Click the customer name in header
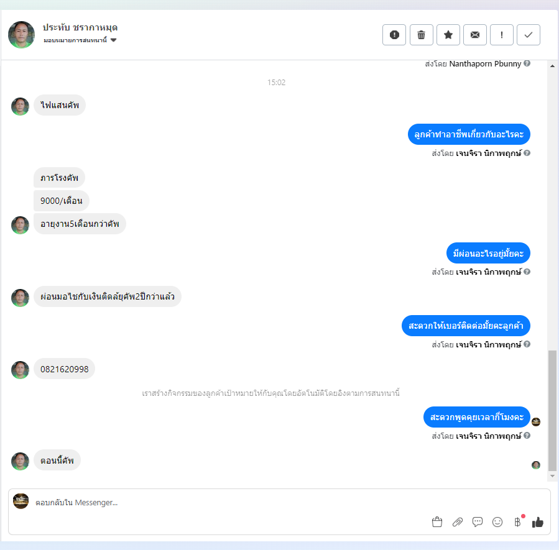 pyautogui.click(x=80, y=27)
